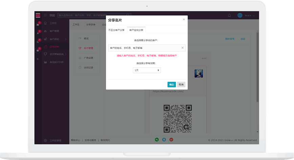Expand the Bruce user account menu
Image resolution: width=294 pixels, height=160 pixels.
click(x=246, y=16)
